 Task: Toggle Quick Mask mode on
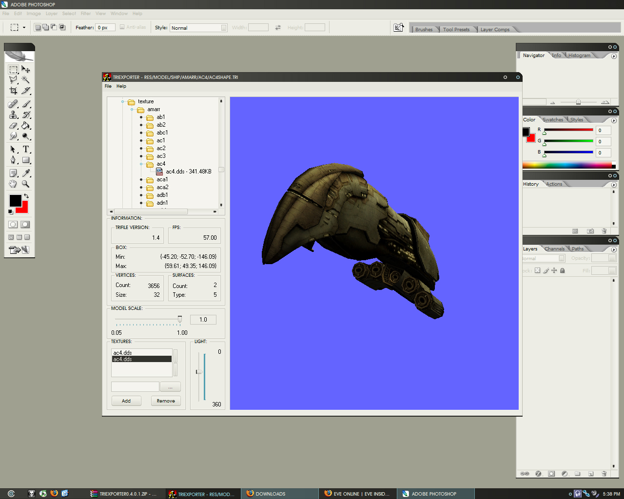pyautogui.click(x=25, y=225)
